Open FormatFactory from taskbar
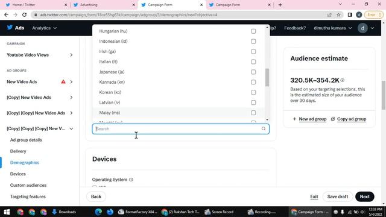The image size is (386, 217). 138,212
